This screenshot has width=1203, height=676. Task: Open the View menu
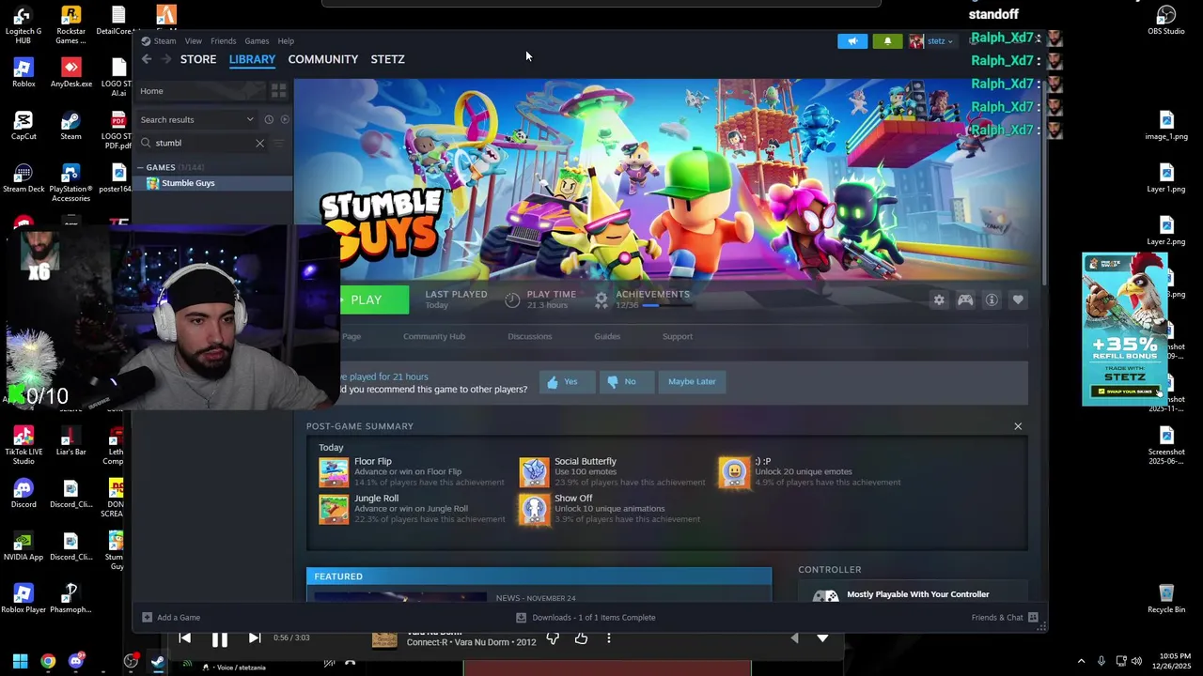[x=194, y=41]
